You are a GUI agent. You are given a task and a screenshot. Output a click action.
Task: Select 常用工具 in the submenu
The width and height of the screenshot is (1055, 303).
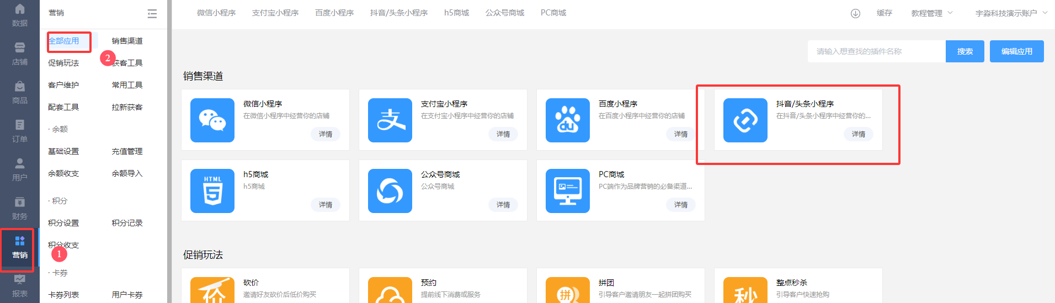click(127, 85)
